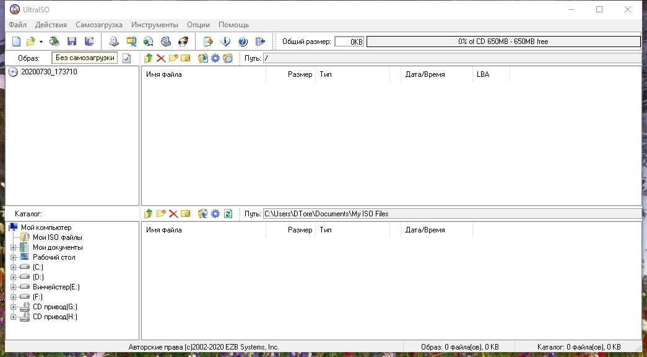
Task: Click 'Авторские права (c)2002-2020 EZB Systems' status text
Action: pyautogui.click(x=204, y=347)
